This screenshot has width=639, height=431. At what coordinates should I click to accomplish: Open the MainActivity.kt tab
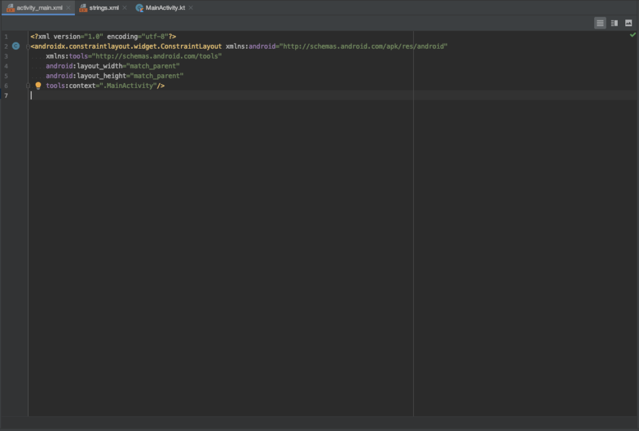pyautogui.click(x=165, y=7)
